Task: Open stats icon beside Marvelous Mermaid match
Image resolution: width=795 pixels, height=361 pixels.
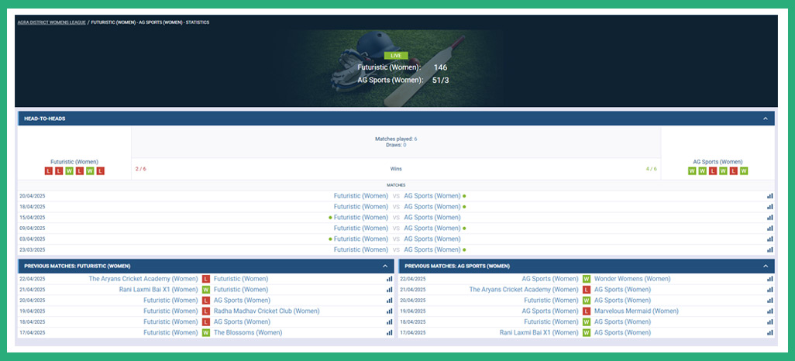Action: (769, 311)
